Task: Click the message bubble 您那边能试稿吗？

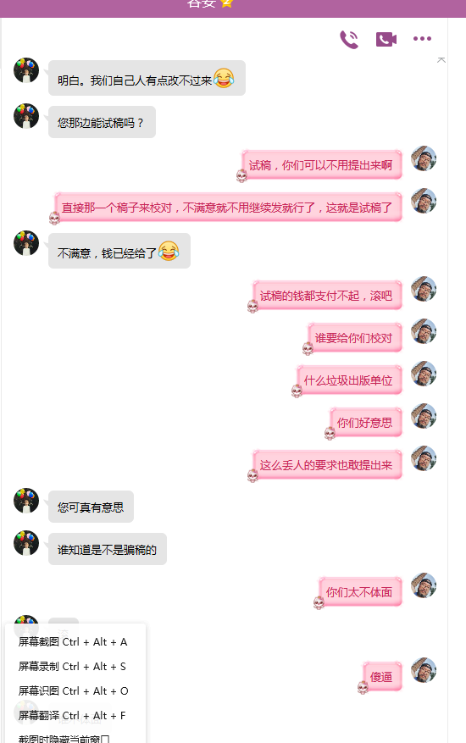Action: point(102,122)
